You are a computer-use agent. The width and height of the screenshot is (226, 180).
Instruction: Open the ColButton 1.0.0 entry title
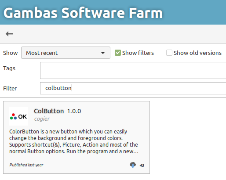pos(58,111)
